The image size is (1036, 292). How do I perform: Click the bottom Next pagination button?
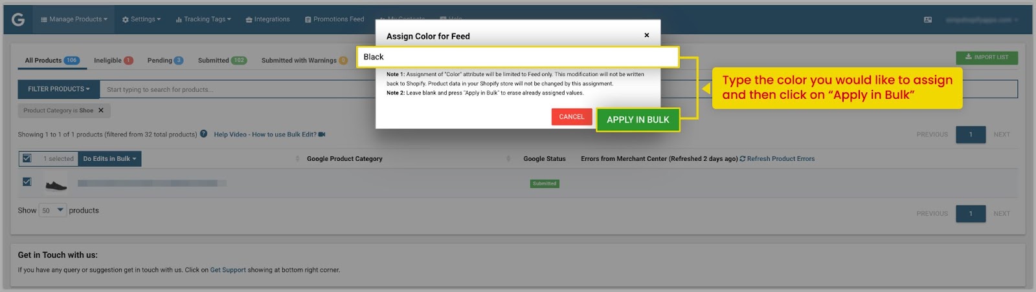click(1002, 214)
